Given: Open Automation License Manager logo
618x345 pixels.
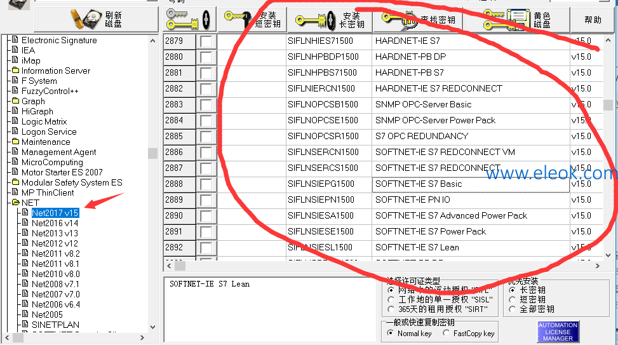Looking at the screenshot, I should pos(558,332).
